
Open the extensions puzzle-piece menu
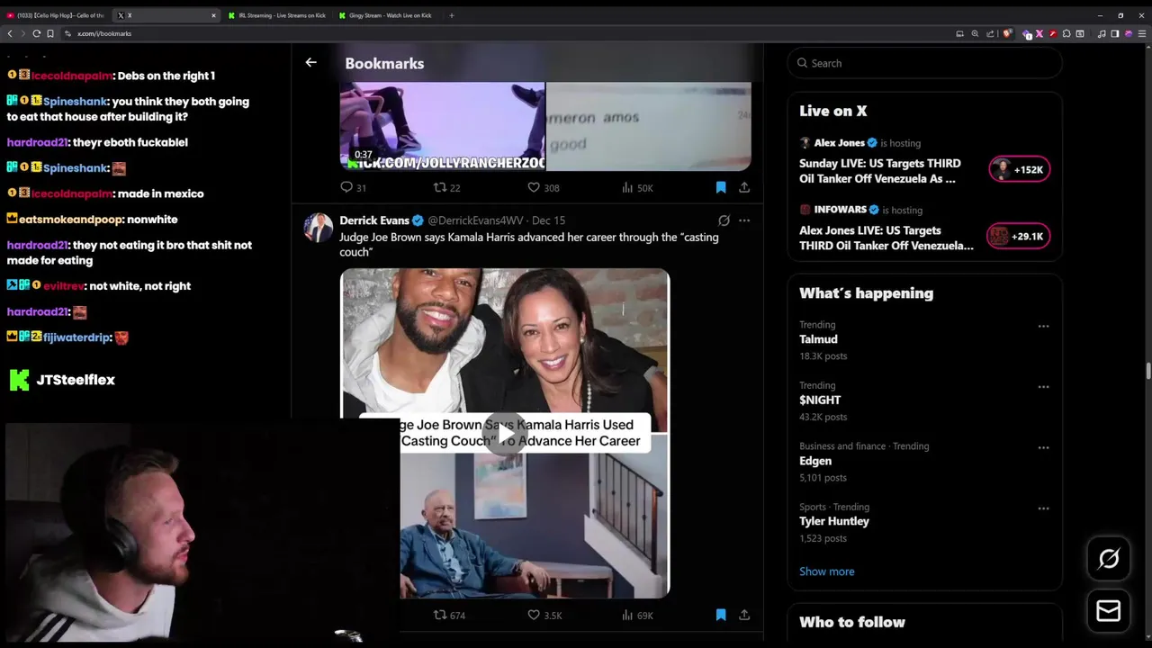click(x=1066, y=33)
